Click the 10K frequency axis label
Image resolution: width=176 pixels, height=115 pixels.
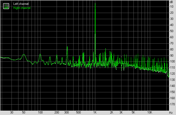[150, 112]
